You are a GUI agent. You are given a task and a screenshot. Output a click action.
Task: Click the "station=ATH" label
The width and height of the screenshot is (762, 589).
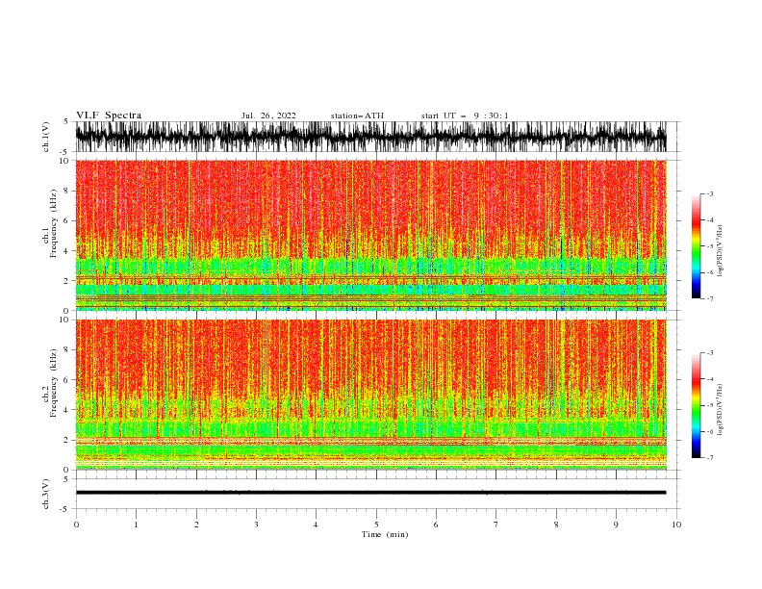357,115
